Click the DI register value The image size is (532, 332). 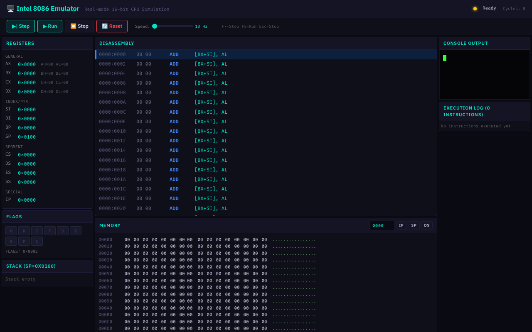[x=27, y=119]
